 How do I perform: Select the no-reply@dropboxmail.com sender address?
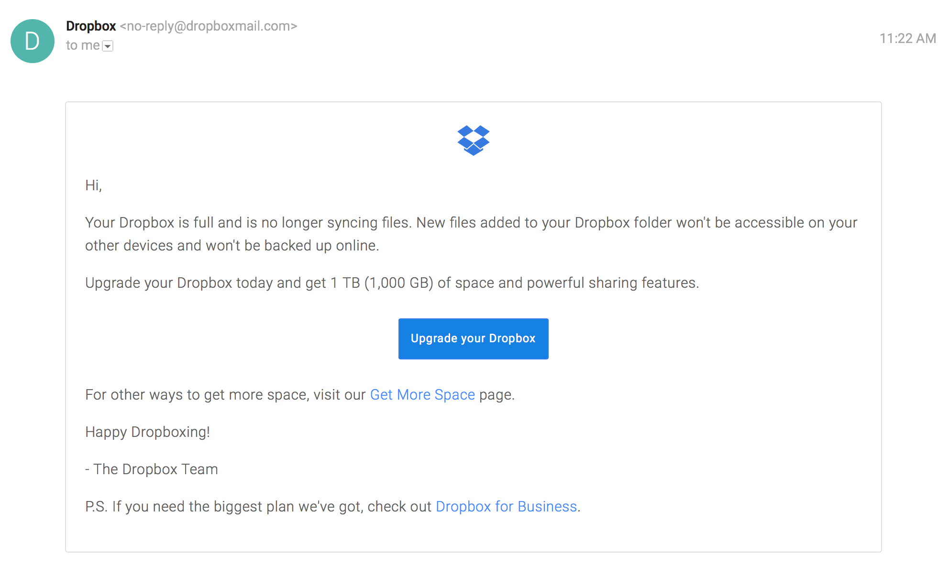[x=209, y=26]
